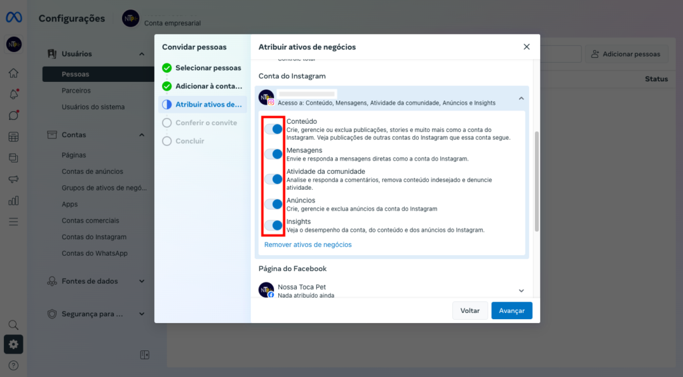The width and height of the screenshot is (683, 377).
Task: Click the Fontes de dados icon
Action: (x=52, y=281)
